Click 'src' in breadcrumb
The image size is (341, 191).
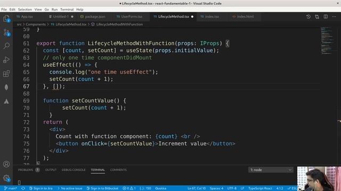click(x=19, y=24)
